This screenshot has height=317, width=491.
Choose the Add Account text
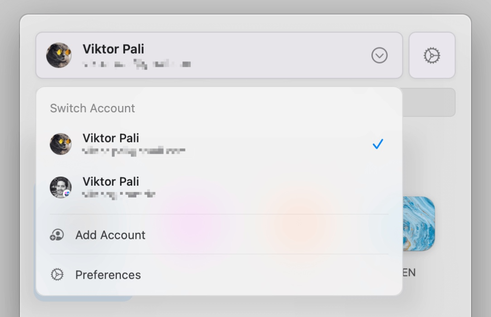(110, 235)
